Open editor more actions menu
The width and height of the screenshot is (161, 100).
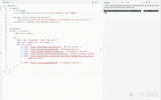coord(99,2)
